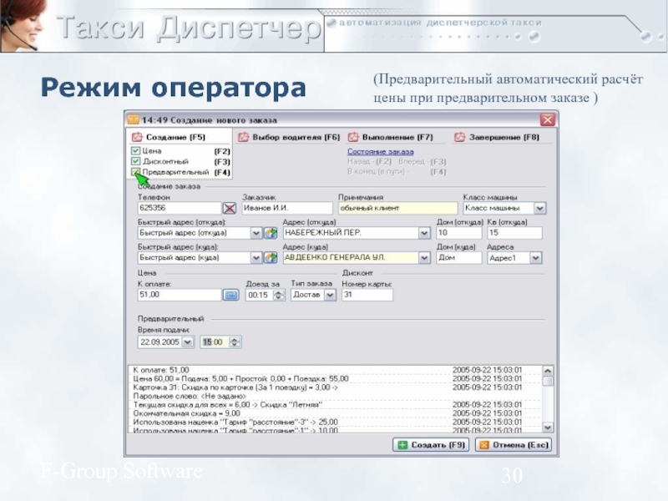The image size is (668, 501).
Task: Click the Примечания field обычный клиент
Action: click(398, 208)
